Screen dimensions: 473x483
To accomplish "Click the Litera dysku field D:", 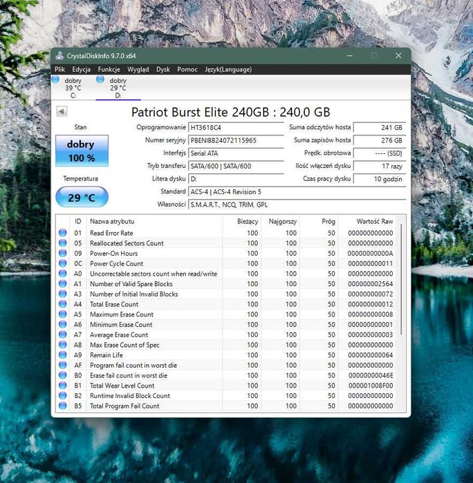I will 236,179.
